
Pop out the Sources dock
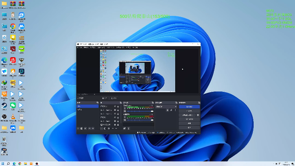click(121, 103)
